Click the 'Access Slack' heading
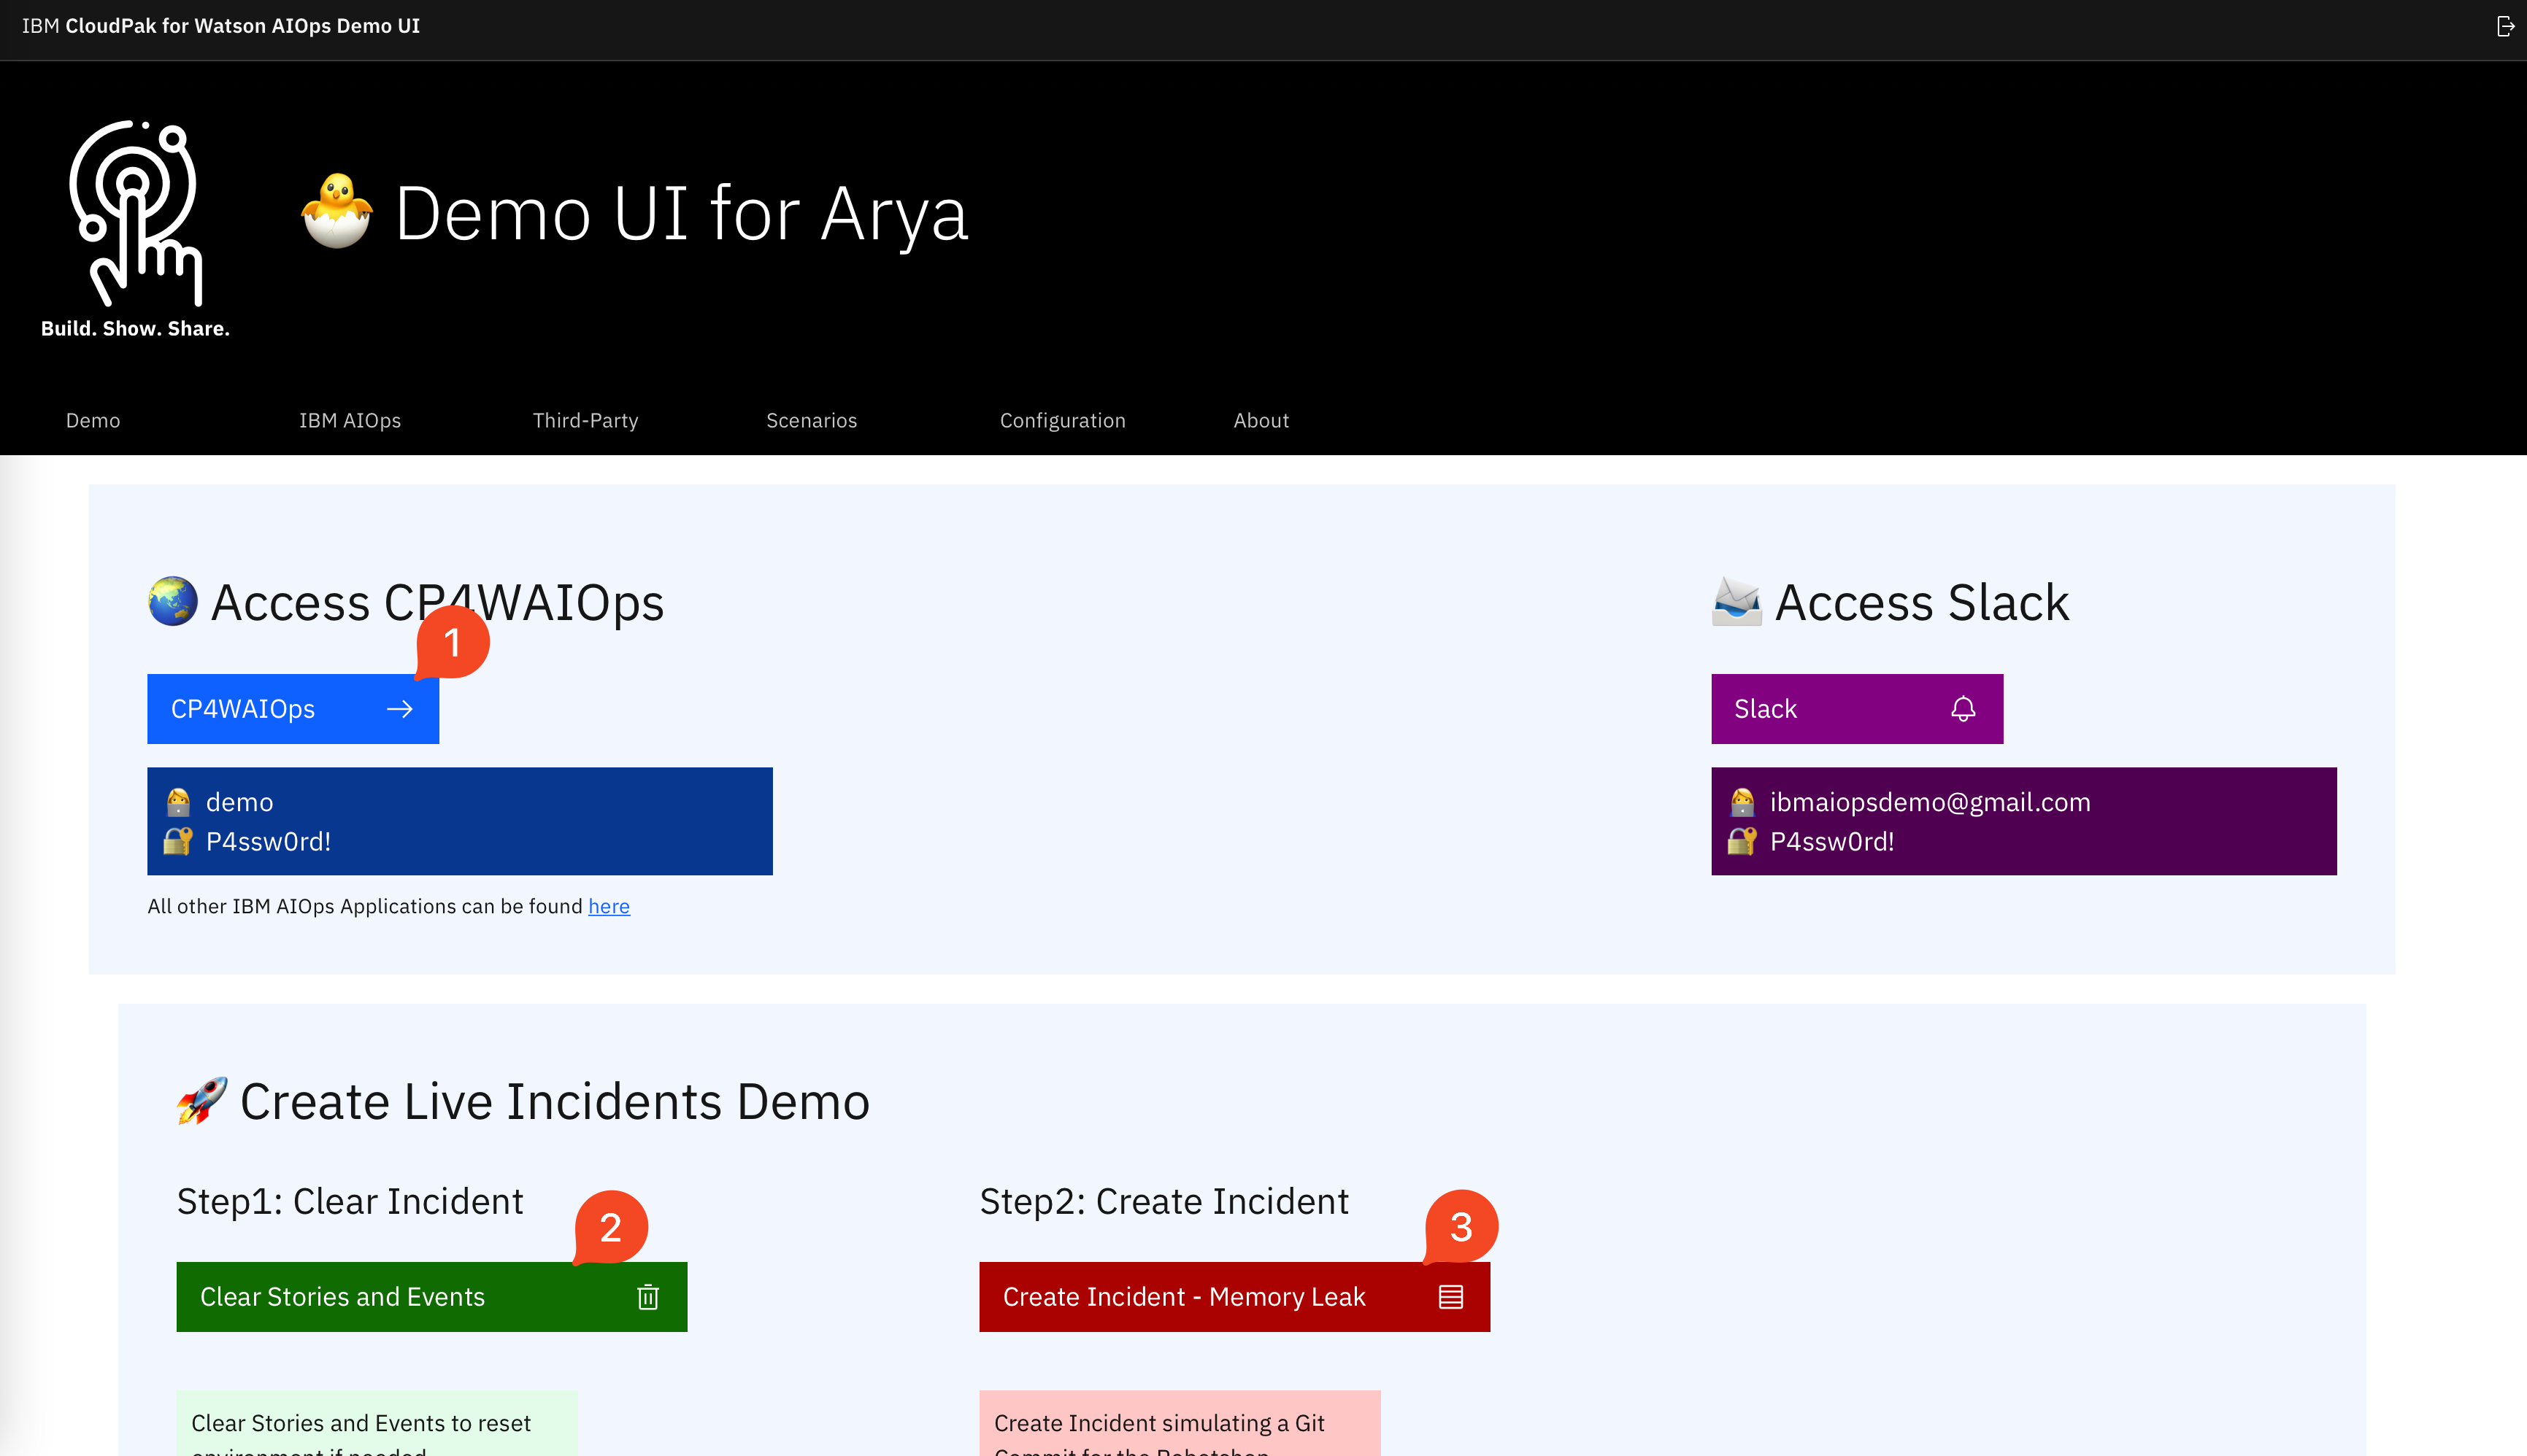 coord(1922,602)
